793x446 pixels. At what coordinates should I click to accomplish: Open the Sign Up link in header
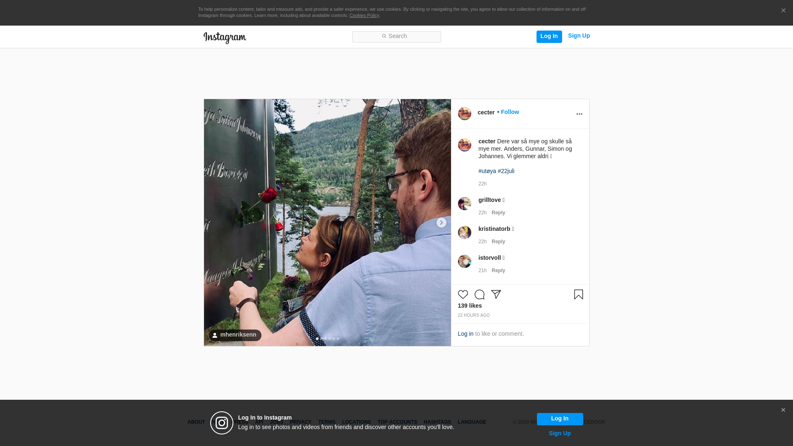click(579, 36)
